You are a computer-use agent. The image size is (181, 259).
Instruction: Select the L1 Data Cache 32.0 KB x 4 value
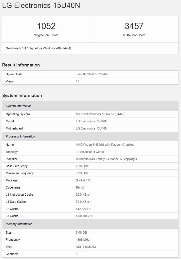coord(84,202)
